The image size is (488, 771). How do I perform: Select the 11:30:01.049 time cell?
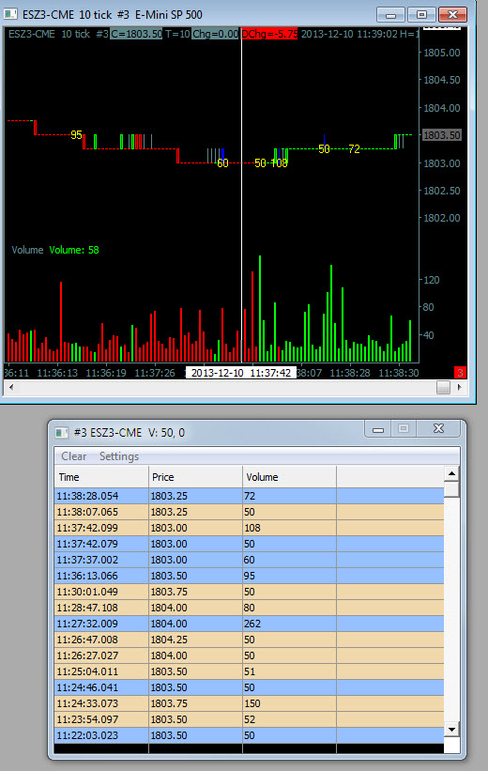[x=101, y=592]
